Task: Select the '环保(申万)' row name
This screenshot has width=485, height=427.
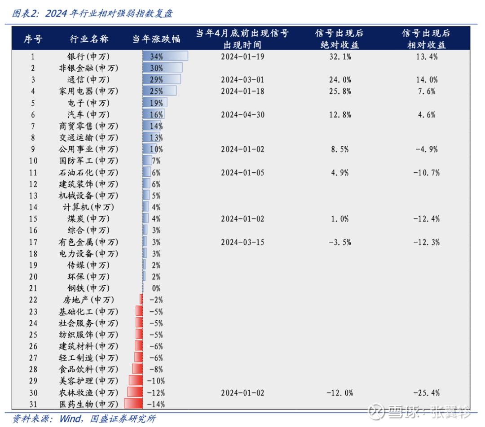Action: click(x=88, y=277)
